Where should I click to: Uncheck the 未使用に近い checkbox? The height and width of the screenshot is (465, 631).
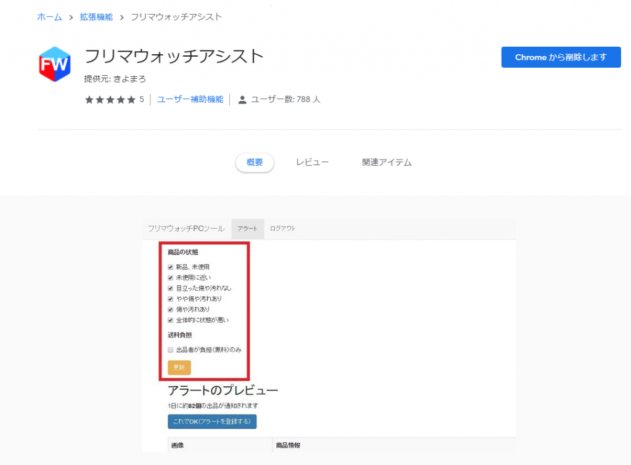tap(171, 278)
